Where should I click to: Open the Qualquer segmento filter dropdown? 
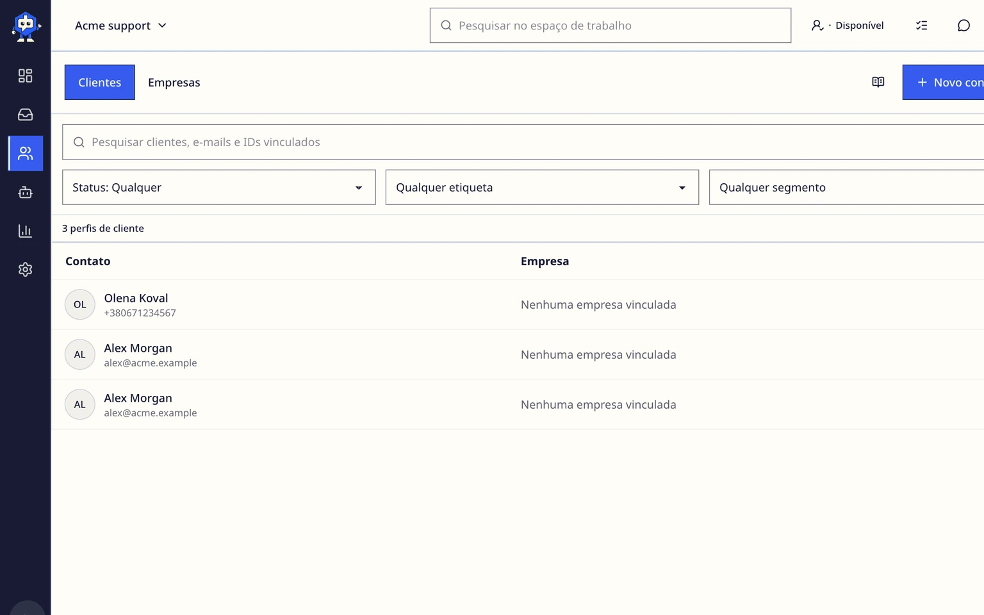[x=846, y=187]
